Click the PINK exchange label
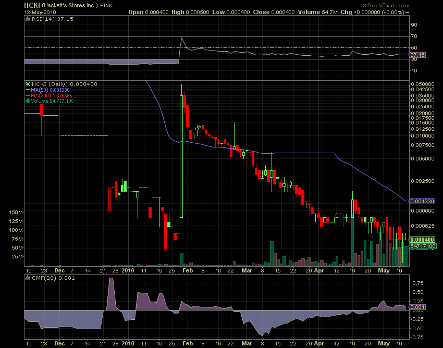 tap(106, 6)
